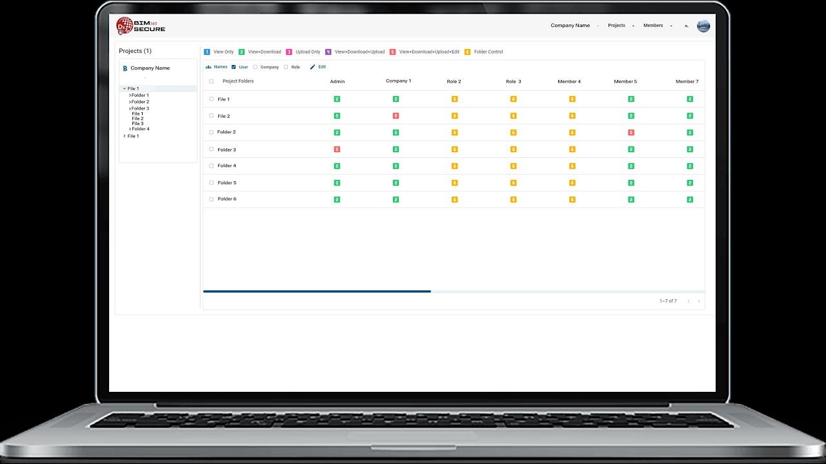Check the Role filter checkbox
The height and width of the screenshot is (464, 826).
coord(286,67)
